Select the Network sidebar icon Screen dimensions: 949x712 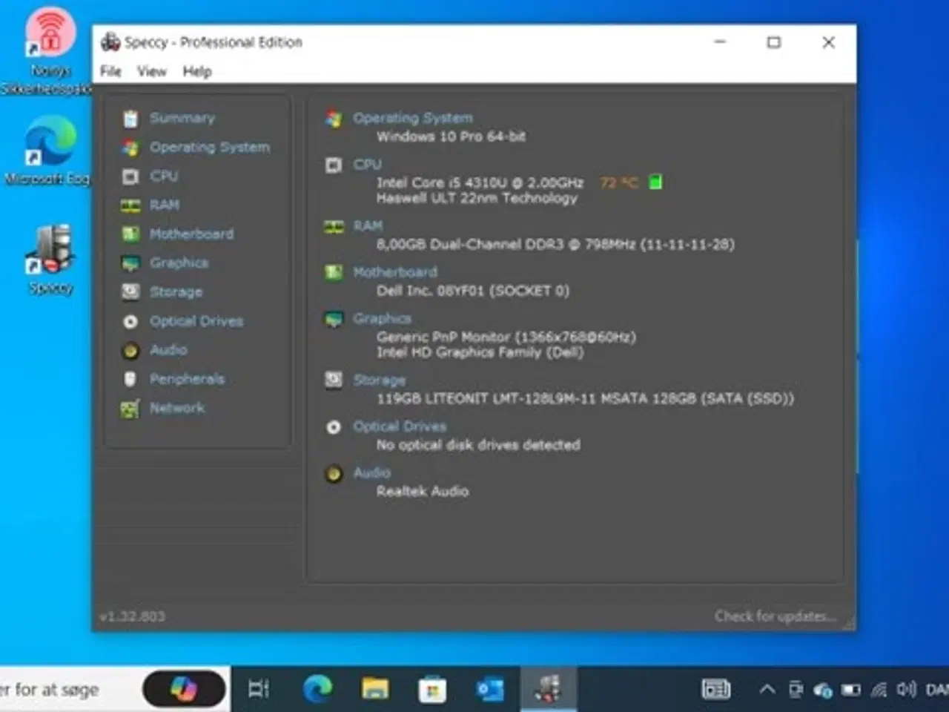click(x=130, y=408)
